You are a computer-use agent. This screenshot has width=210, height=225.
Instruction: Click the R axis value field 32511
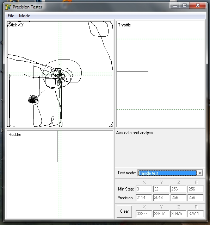(x=196, y=214)
